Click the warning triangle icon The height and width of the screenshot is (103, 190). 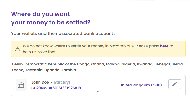(18, 49)
